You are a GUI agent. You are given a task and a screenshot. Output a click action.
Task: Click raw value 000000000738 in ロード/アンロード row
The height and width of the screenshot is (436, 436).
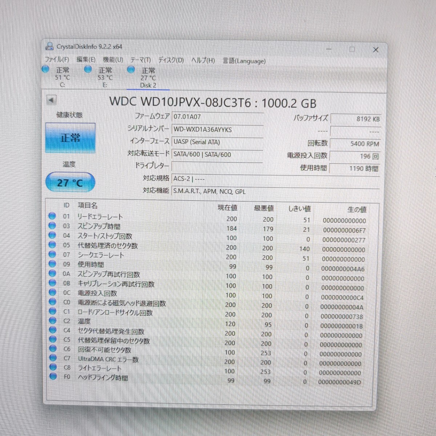[x=342, y=317]
